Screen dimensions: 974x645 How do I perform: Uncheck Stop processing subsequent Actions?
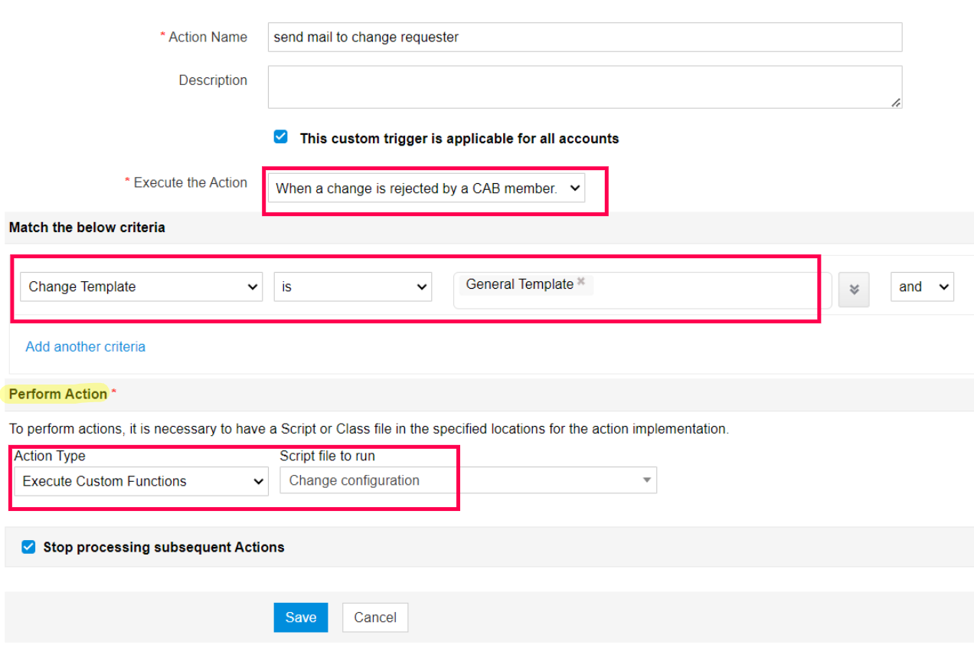(x=28, y=547)
